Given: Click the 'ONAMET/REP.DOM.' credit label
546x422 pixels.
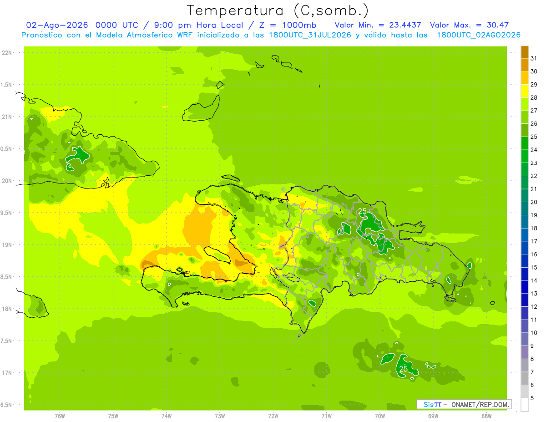Looking at the screenshot, I should [x=480, y=404].
